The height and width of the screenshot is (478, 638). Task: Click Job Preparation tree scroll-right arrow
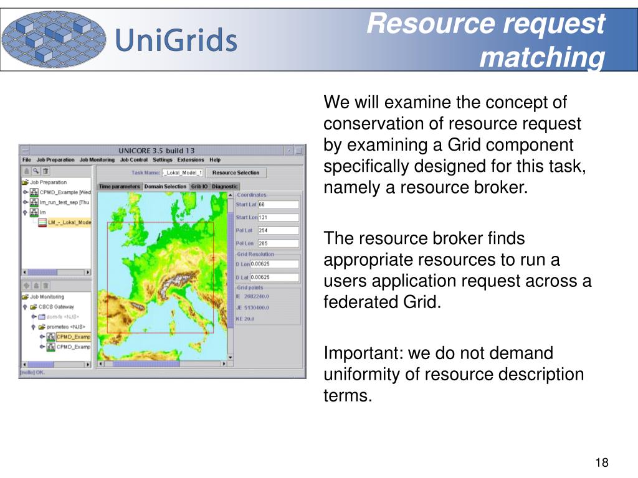pyautogui.click(x=88, y=272)
